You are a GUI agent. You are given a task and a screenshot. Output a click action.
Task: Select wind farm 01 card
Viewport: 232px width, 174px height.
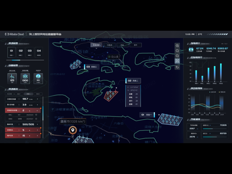click(x=12, y=52)
